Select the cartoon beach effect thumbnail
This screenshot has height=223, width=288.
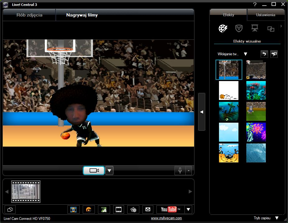[229, 153]
